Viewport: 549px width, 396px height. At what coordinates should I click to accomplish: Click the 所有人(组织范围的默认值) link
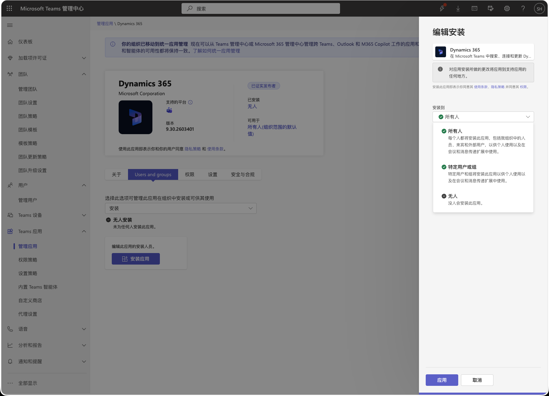tap(272, 130)
